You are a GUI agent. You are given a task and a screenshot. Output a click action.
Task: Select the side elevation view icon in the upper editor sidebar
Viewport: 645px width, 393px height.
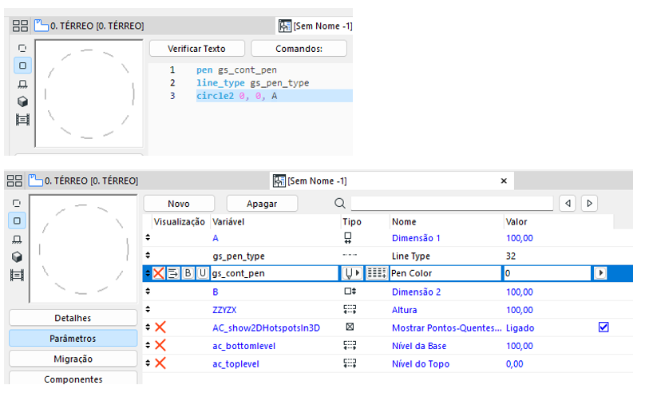pos(22,85)
